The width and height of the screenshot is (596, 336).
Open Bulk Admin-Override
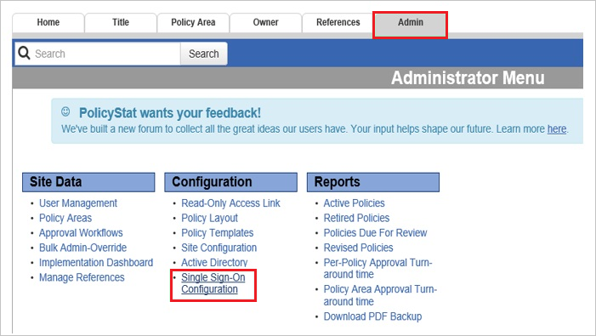[x=82, y=248]
